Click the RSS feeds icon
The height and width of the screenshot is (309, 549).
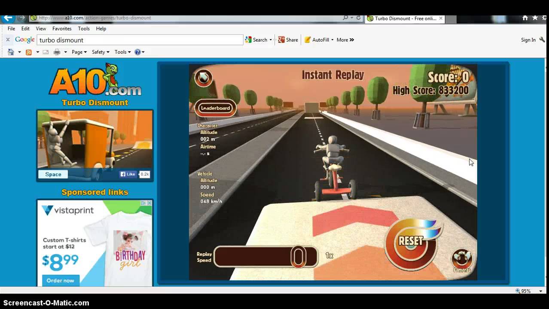point(29,52)
